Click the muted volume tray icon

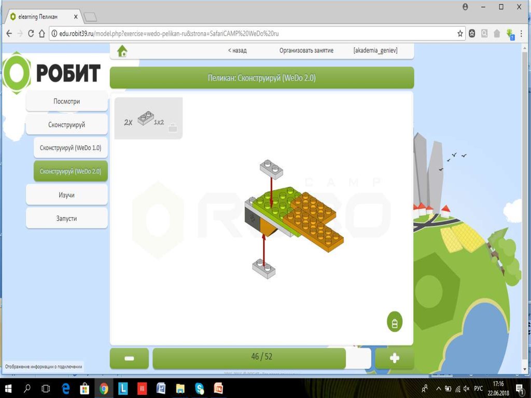tap(467, 389)
